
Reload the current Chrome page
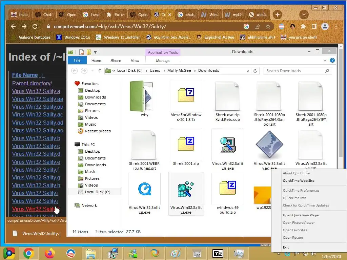pos(35,26)
